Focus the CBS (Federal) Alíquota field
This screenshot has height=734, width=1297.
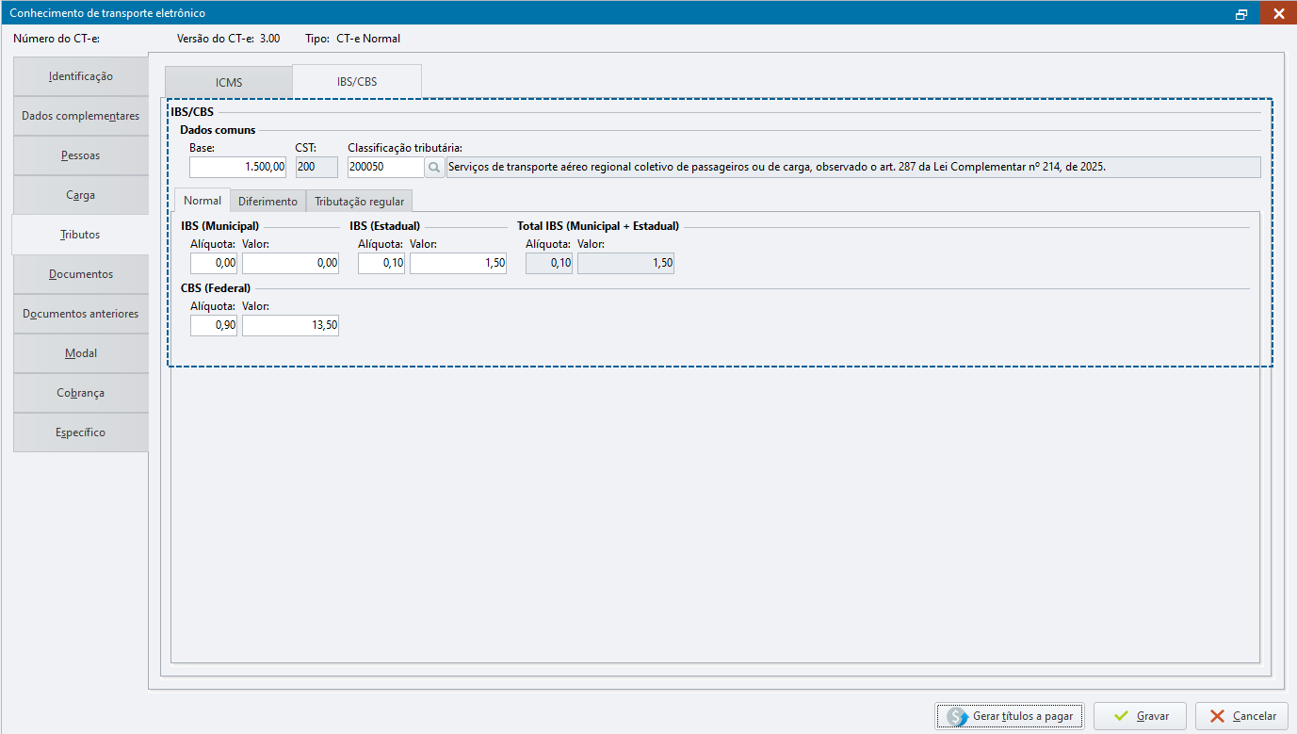[214, 326]
